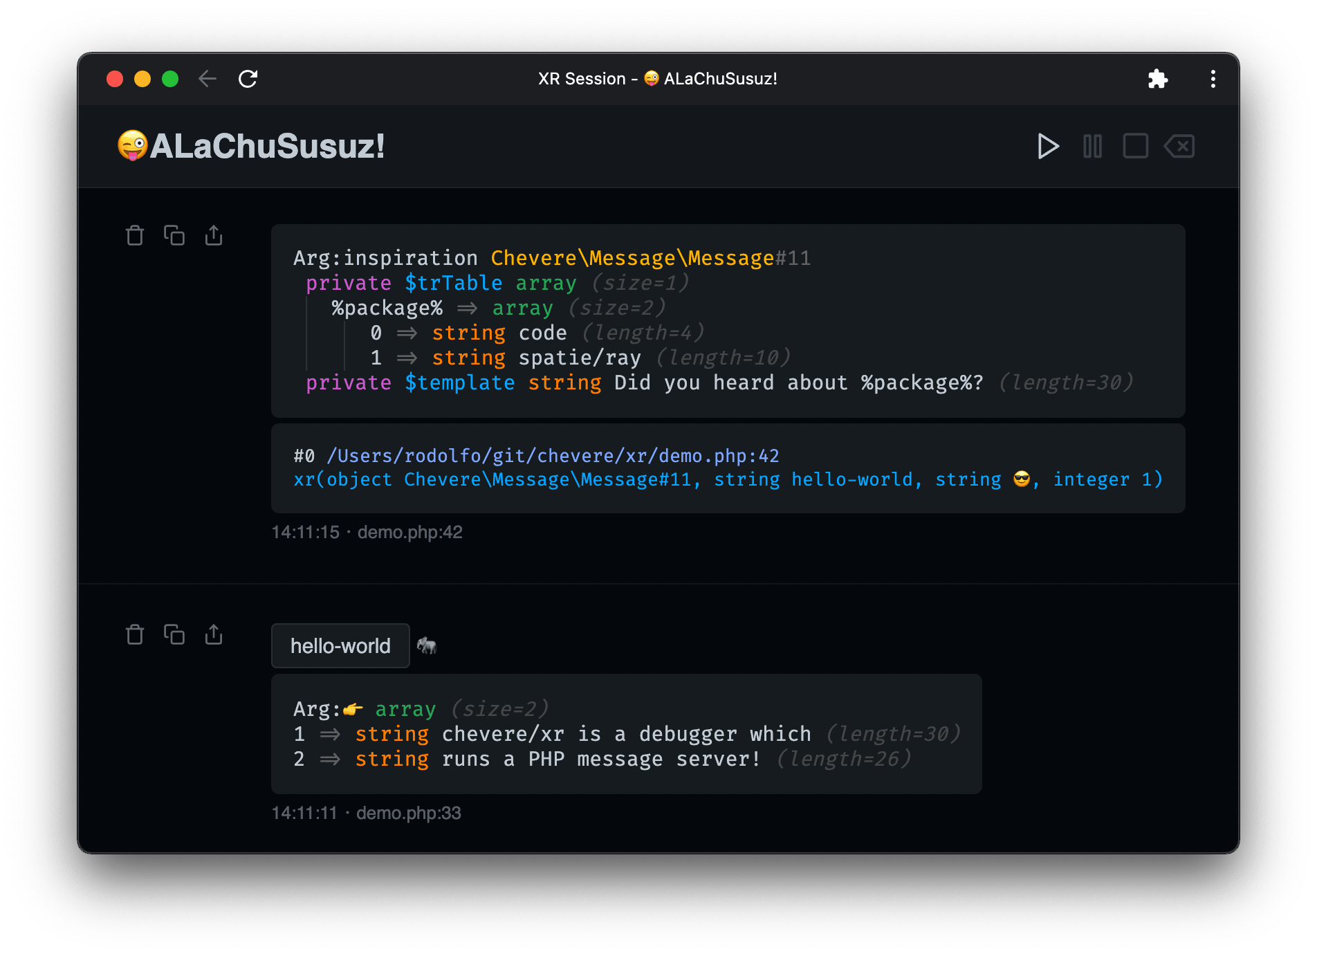Viewport: 1317px width, 956px height.
Task: Export the hello-world message
Action: click(x=214, y=634)
